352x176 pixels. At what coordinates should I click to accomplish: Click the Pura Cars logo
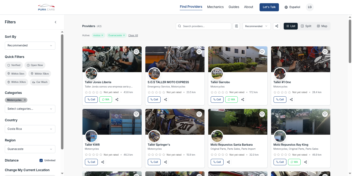pyautogui.click(x=46, y=7)
